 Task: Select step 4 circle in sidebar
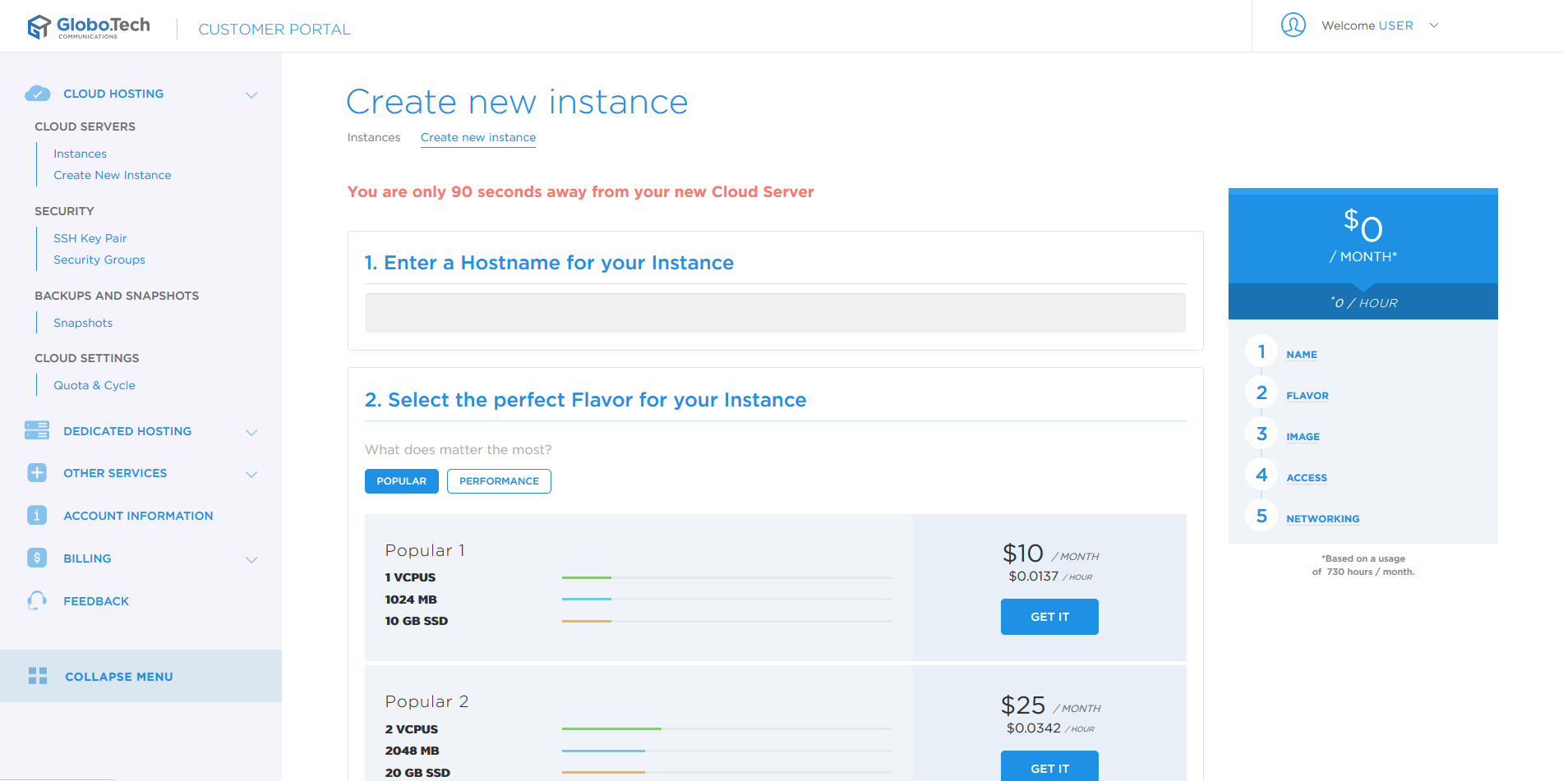click(1261, 475)
